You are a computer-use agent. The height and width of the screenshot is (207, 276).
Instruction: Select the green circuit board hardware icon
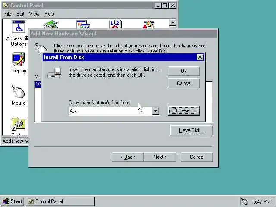tap(51, 25)
